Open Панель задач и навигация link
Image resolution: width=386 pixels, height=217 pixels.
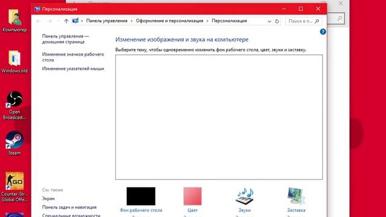[69, 207]
